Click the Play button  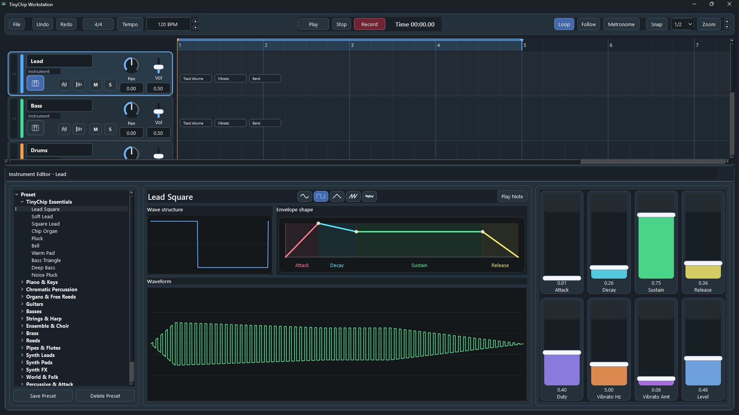tap(313, 24)
